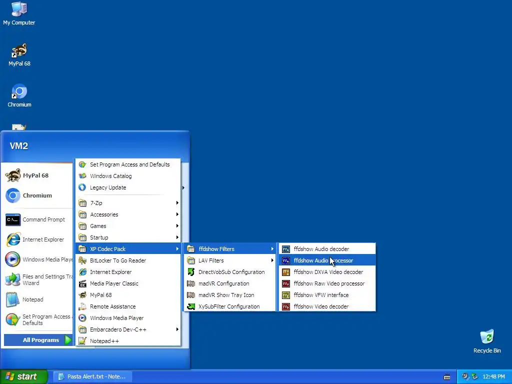Launch Media Player Classic icon
The image size is (512, 384).
[x=82, y=283]
